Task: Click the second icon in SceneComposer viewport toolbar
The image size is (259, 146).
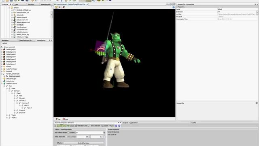Action: tap(60, 7)
